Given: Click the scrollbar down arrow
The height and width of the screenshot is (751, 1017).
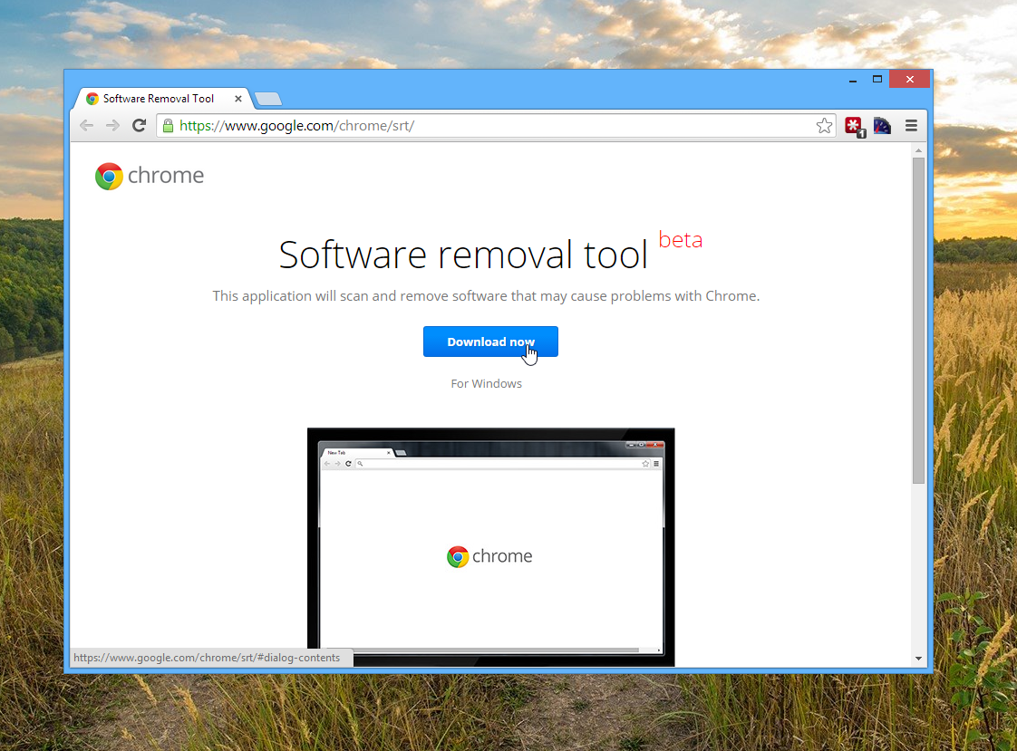Looking at the screenshot, I should click(x=918, y=659).
